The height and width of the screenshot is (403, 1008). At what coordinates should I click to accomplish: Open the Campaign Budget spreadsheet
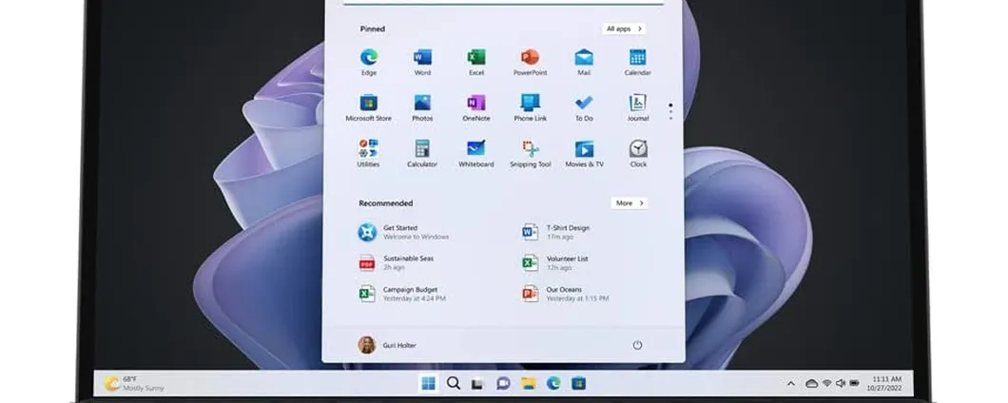402,294
